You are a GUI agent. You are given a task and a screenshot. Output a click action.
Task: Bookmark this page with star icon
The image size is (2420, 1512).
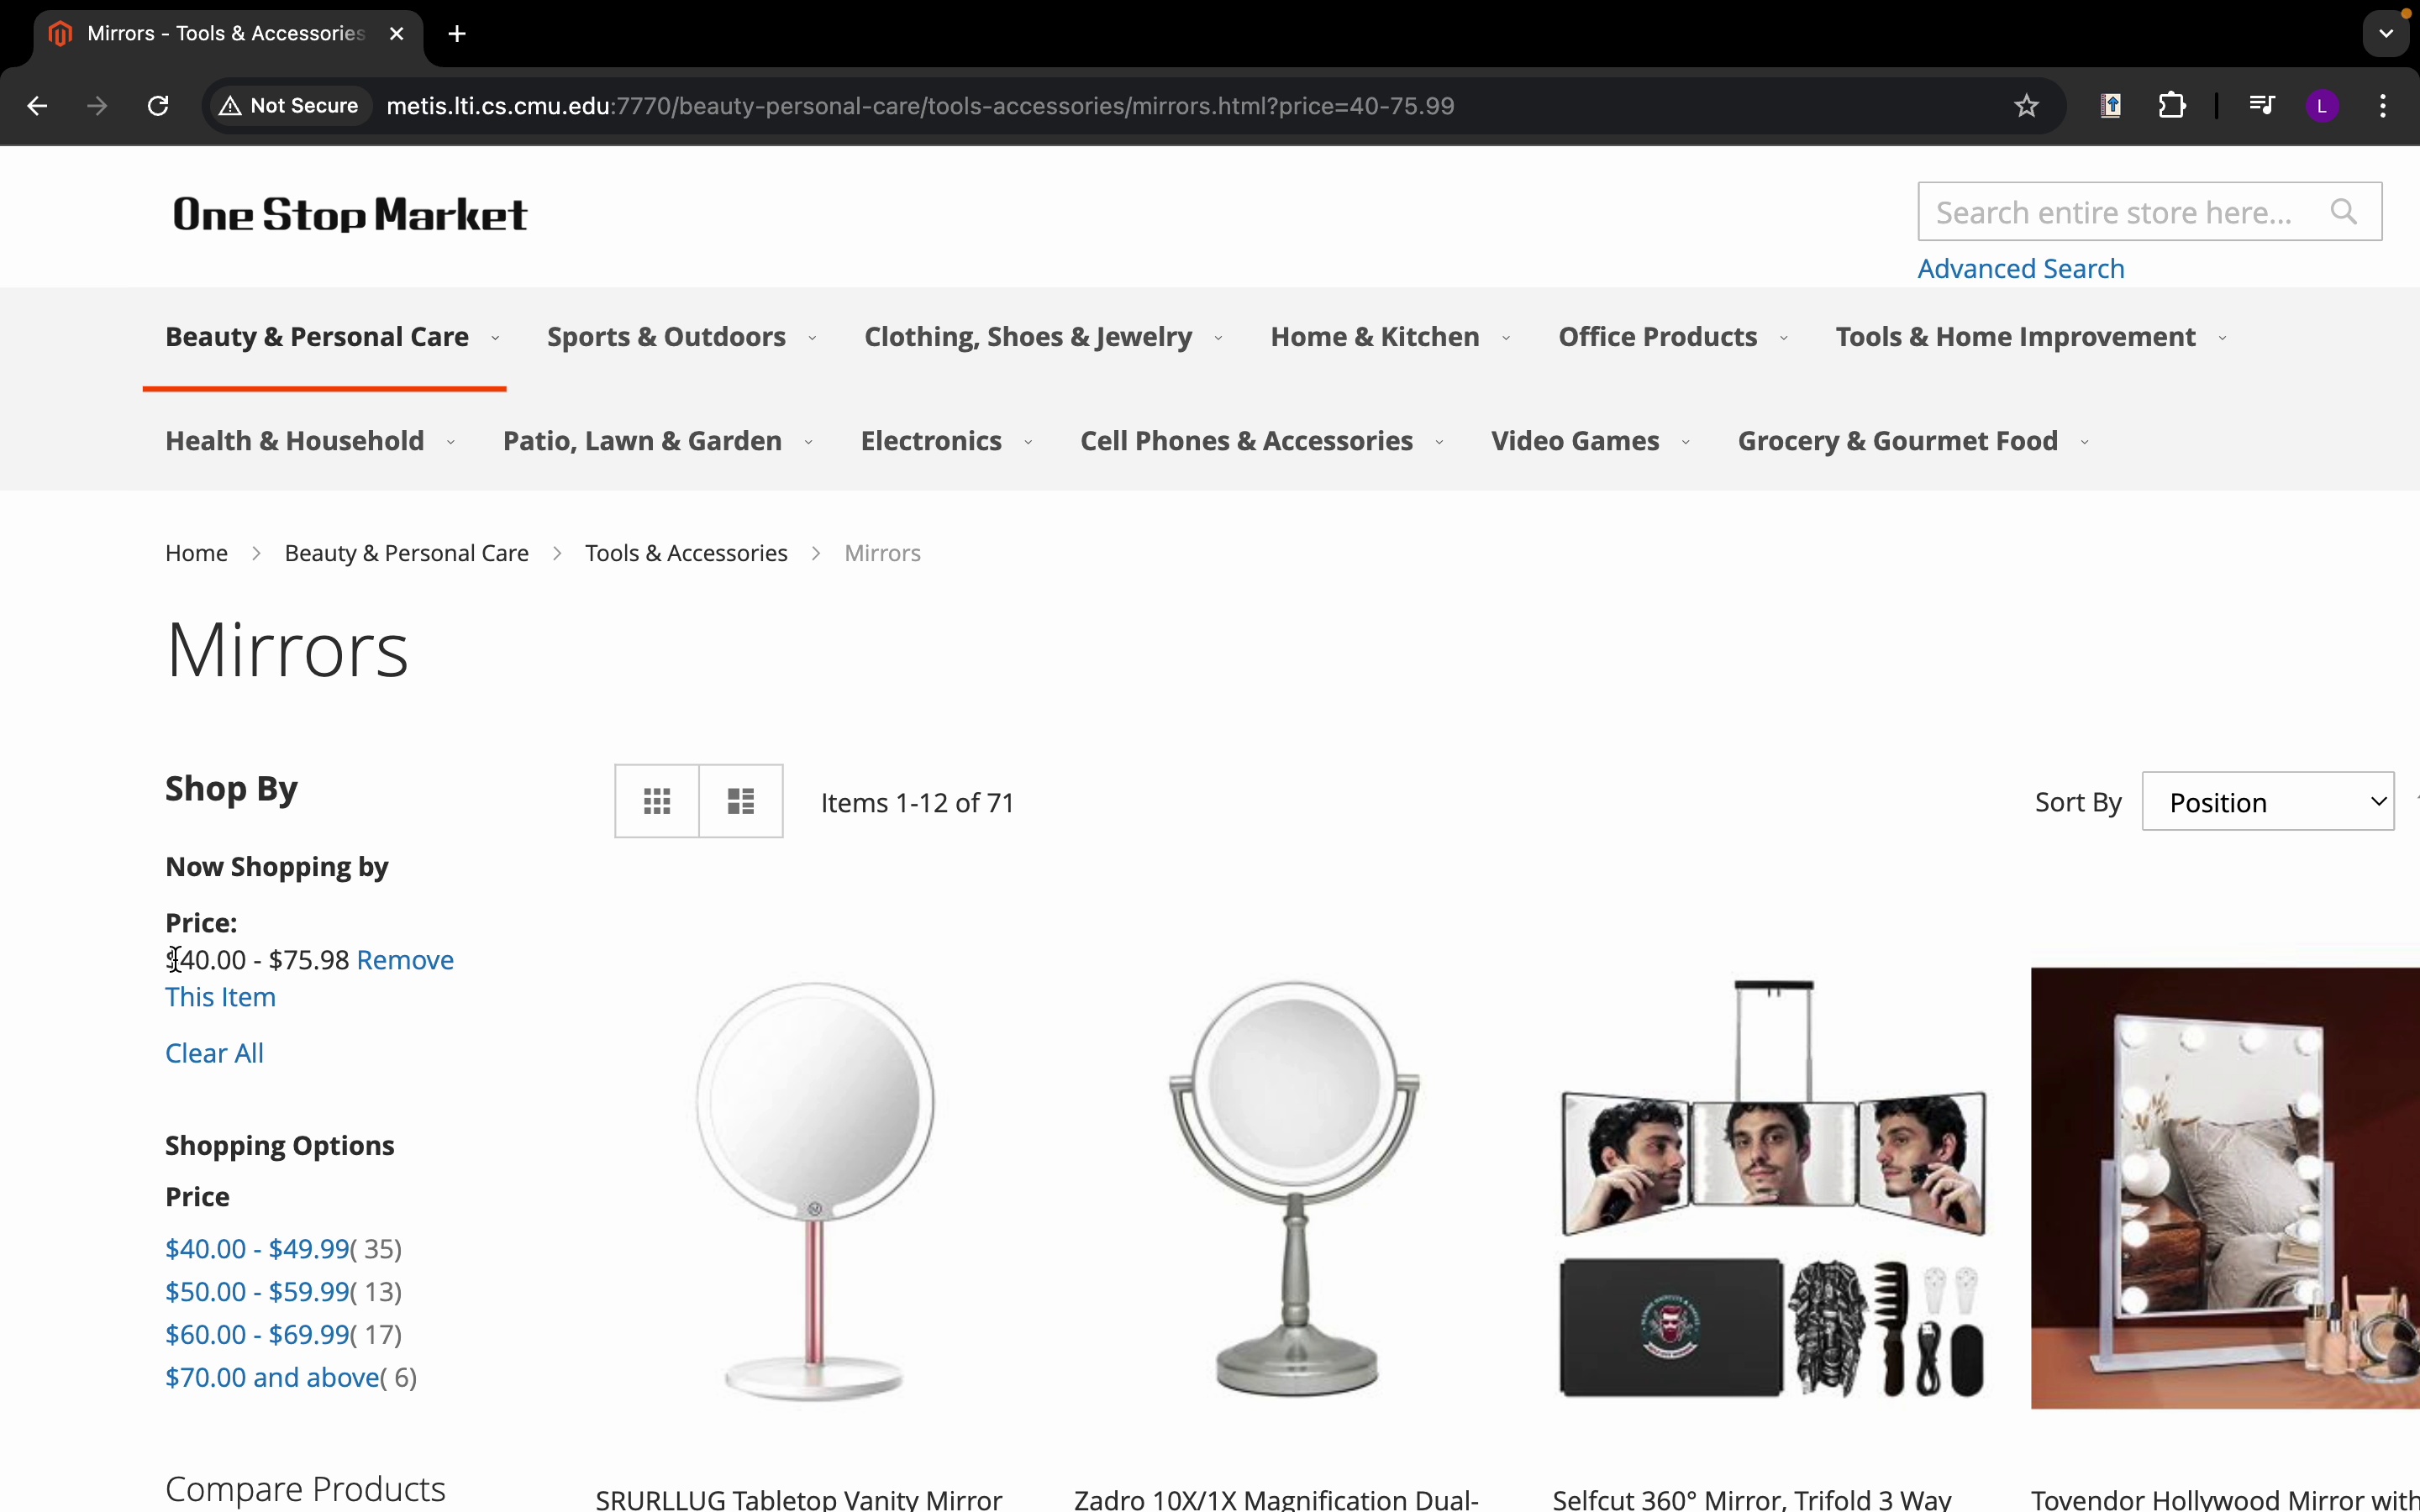[2026, 106]
